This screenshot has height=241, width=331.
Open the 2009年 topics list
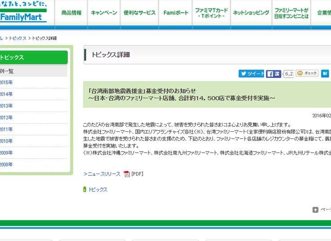[x=6, y=153]
